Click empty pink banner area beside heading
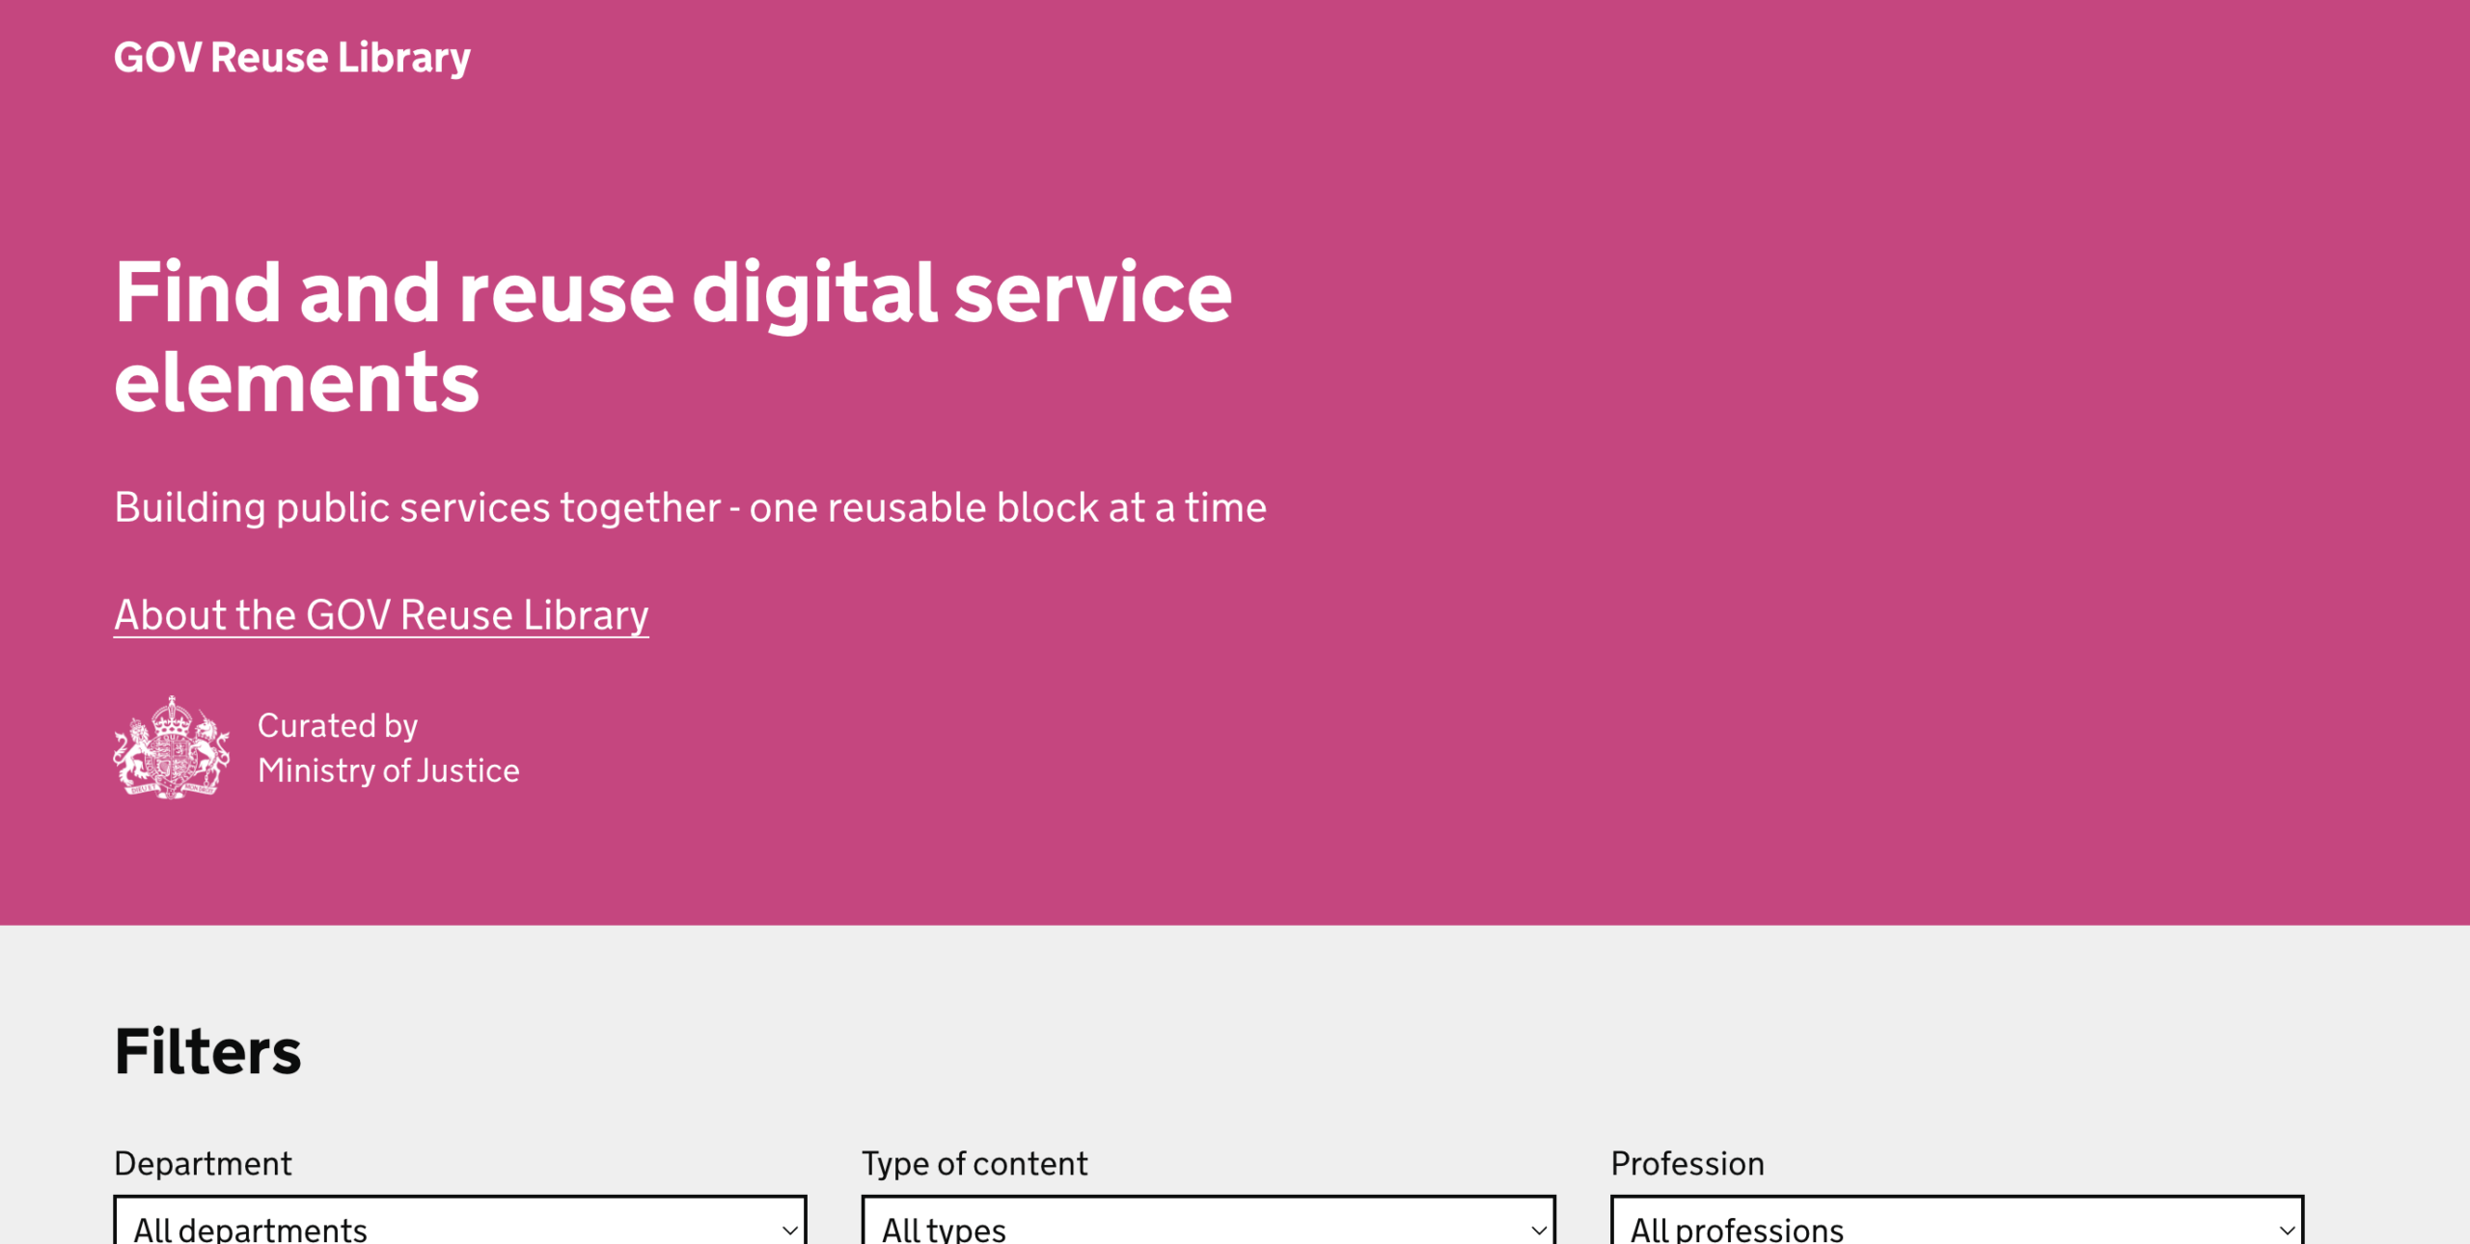Viewport: 2470px width, 1244px height. (1833, 386)
